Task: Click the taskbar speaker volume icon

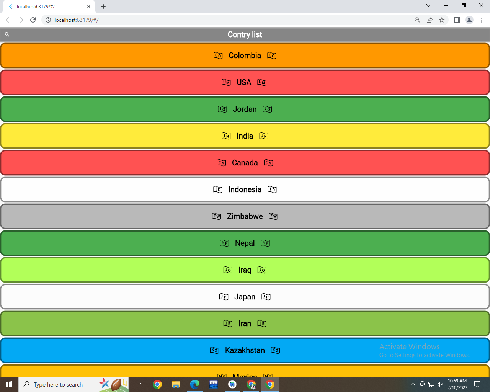Action: (440, 384)
